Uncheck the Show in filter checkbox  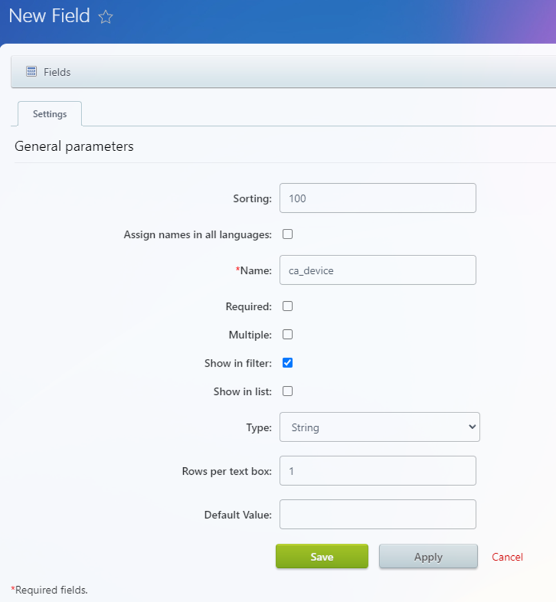coord(288,363)
